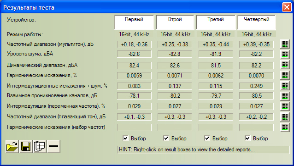Toggle Выбор checkbox under Первый column

pyautogui.click(x=126, y=138)
